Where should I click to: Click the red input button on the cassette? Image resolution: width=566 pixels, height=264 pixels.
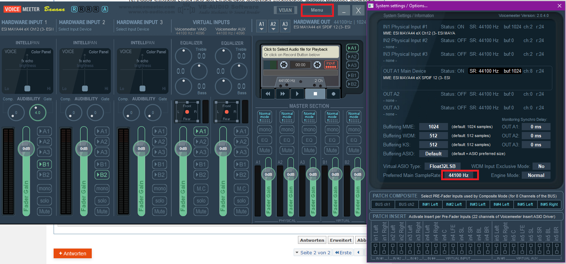[331, 64]
